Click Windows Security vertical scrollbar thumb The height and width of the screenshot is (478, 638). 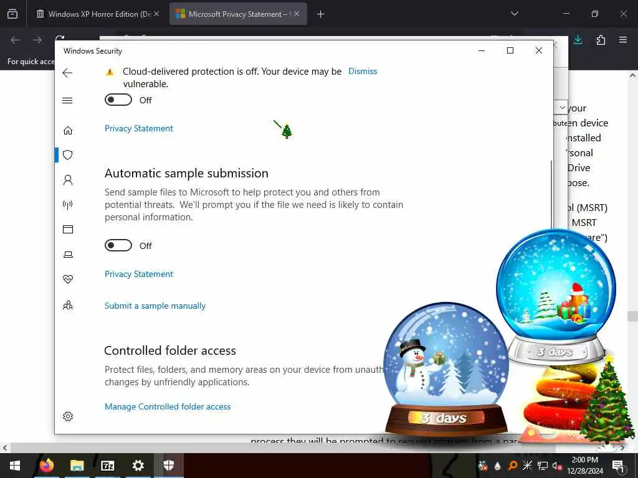click(551, 195)
